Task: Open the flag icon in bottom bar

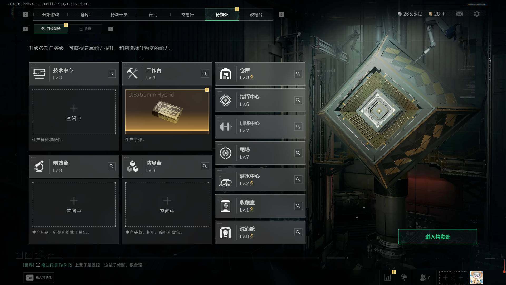Action: (x=404, y=278)
